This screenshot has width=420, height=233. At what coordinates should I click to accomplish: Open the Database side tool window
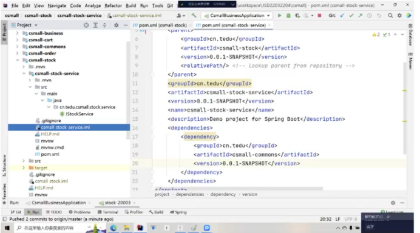coord(410,35)
